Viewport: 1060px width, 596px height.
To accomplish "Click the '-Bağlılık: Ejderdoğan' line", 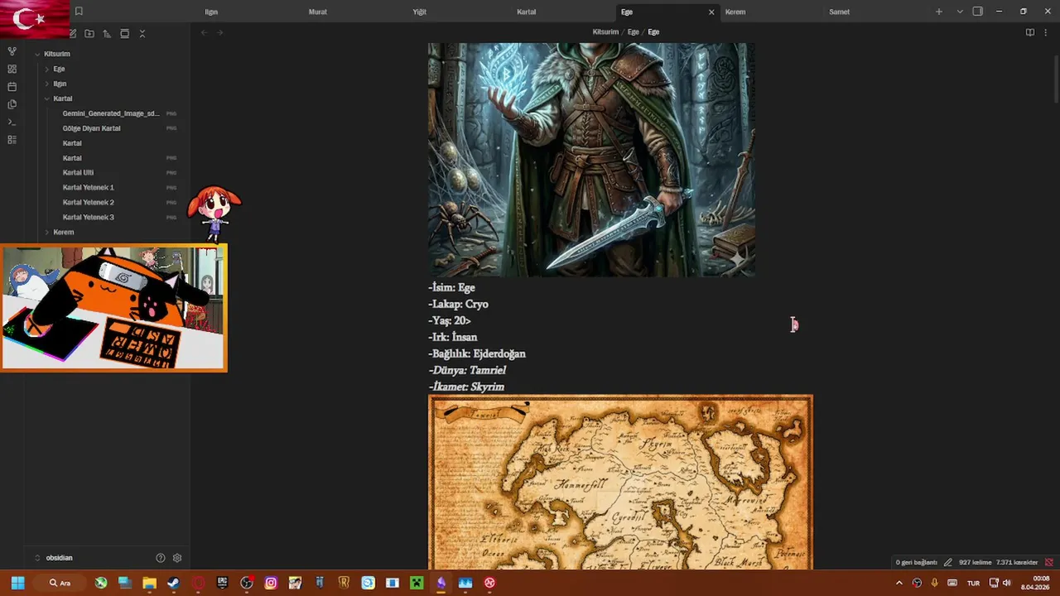I will coord(477,353).
